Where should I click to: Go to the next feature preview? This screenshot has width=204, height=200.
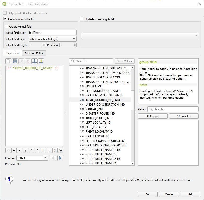(60, 158)
